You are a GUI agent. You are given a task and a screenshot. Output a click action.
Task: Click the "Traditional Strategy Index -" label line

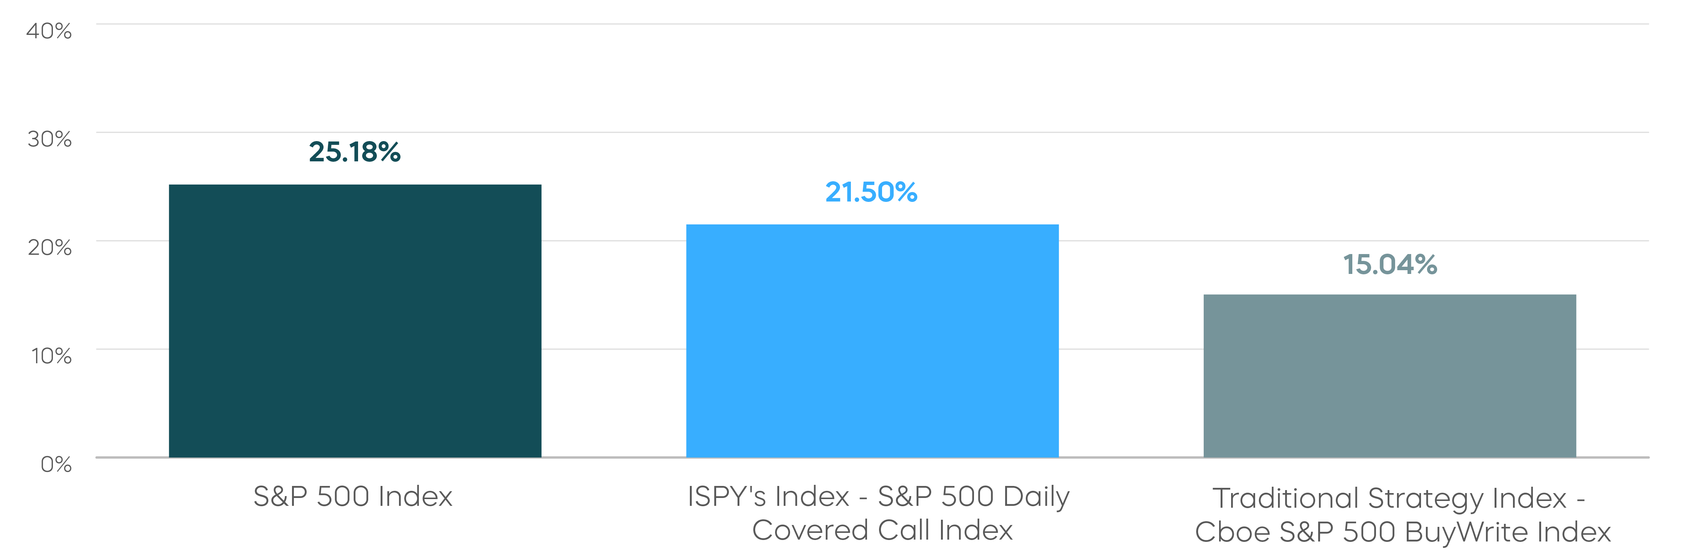coord(1398,499)
